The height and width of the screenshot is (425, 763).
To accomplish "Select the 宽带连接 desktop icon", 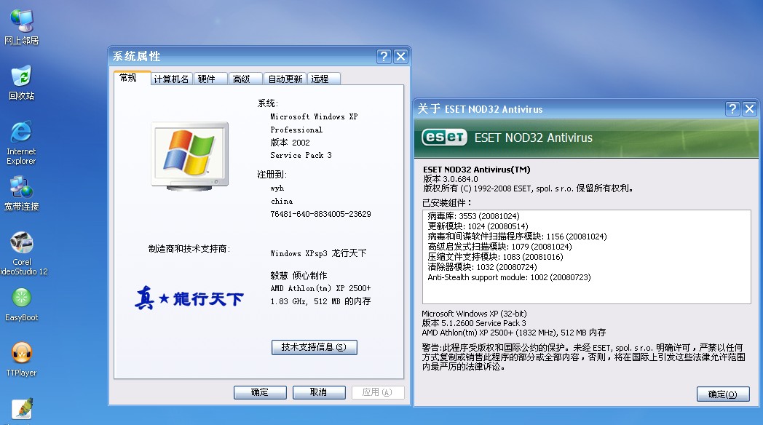I will coord(21,194).
